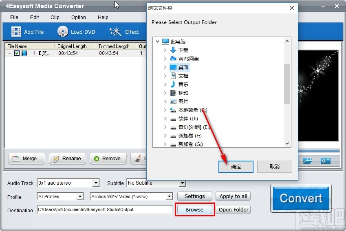Expand the 桌面 folder node
The image size is (346, 231).
click(x=165, y=67)
